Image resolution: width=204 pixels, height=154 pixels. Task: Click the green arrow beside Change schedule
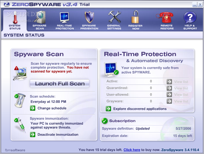coord(33,108)
